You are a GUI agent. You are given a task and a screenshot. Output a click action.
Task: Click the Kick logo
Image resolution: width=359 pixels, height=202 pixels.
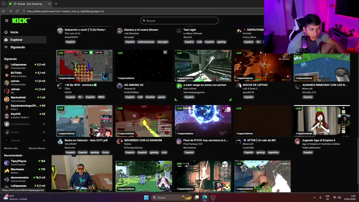[x=21, y=20]
